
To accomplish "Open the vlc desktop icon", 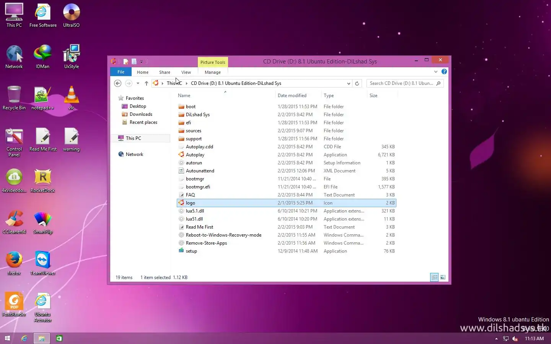I will 72,98.
